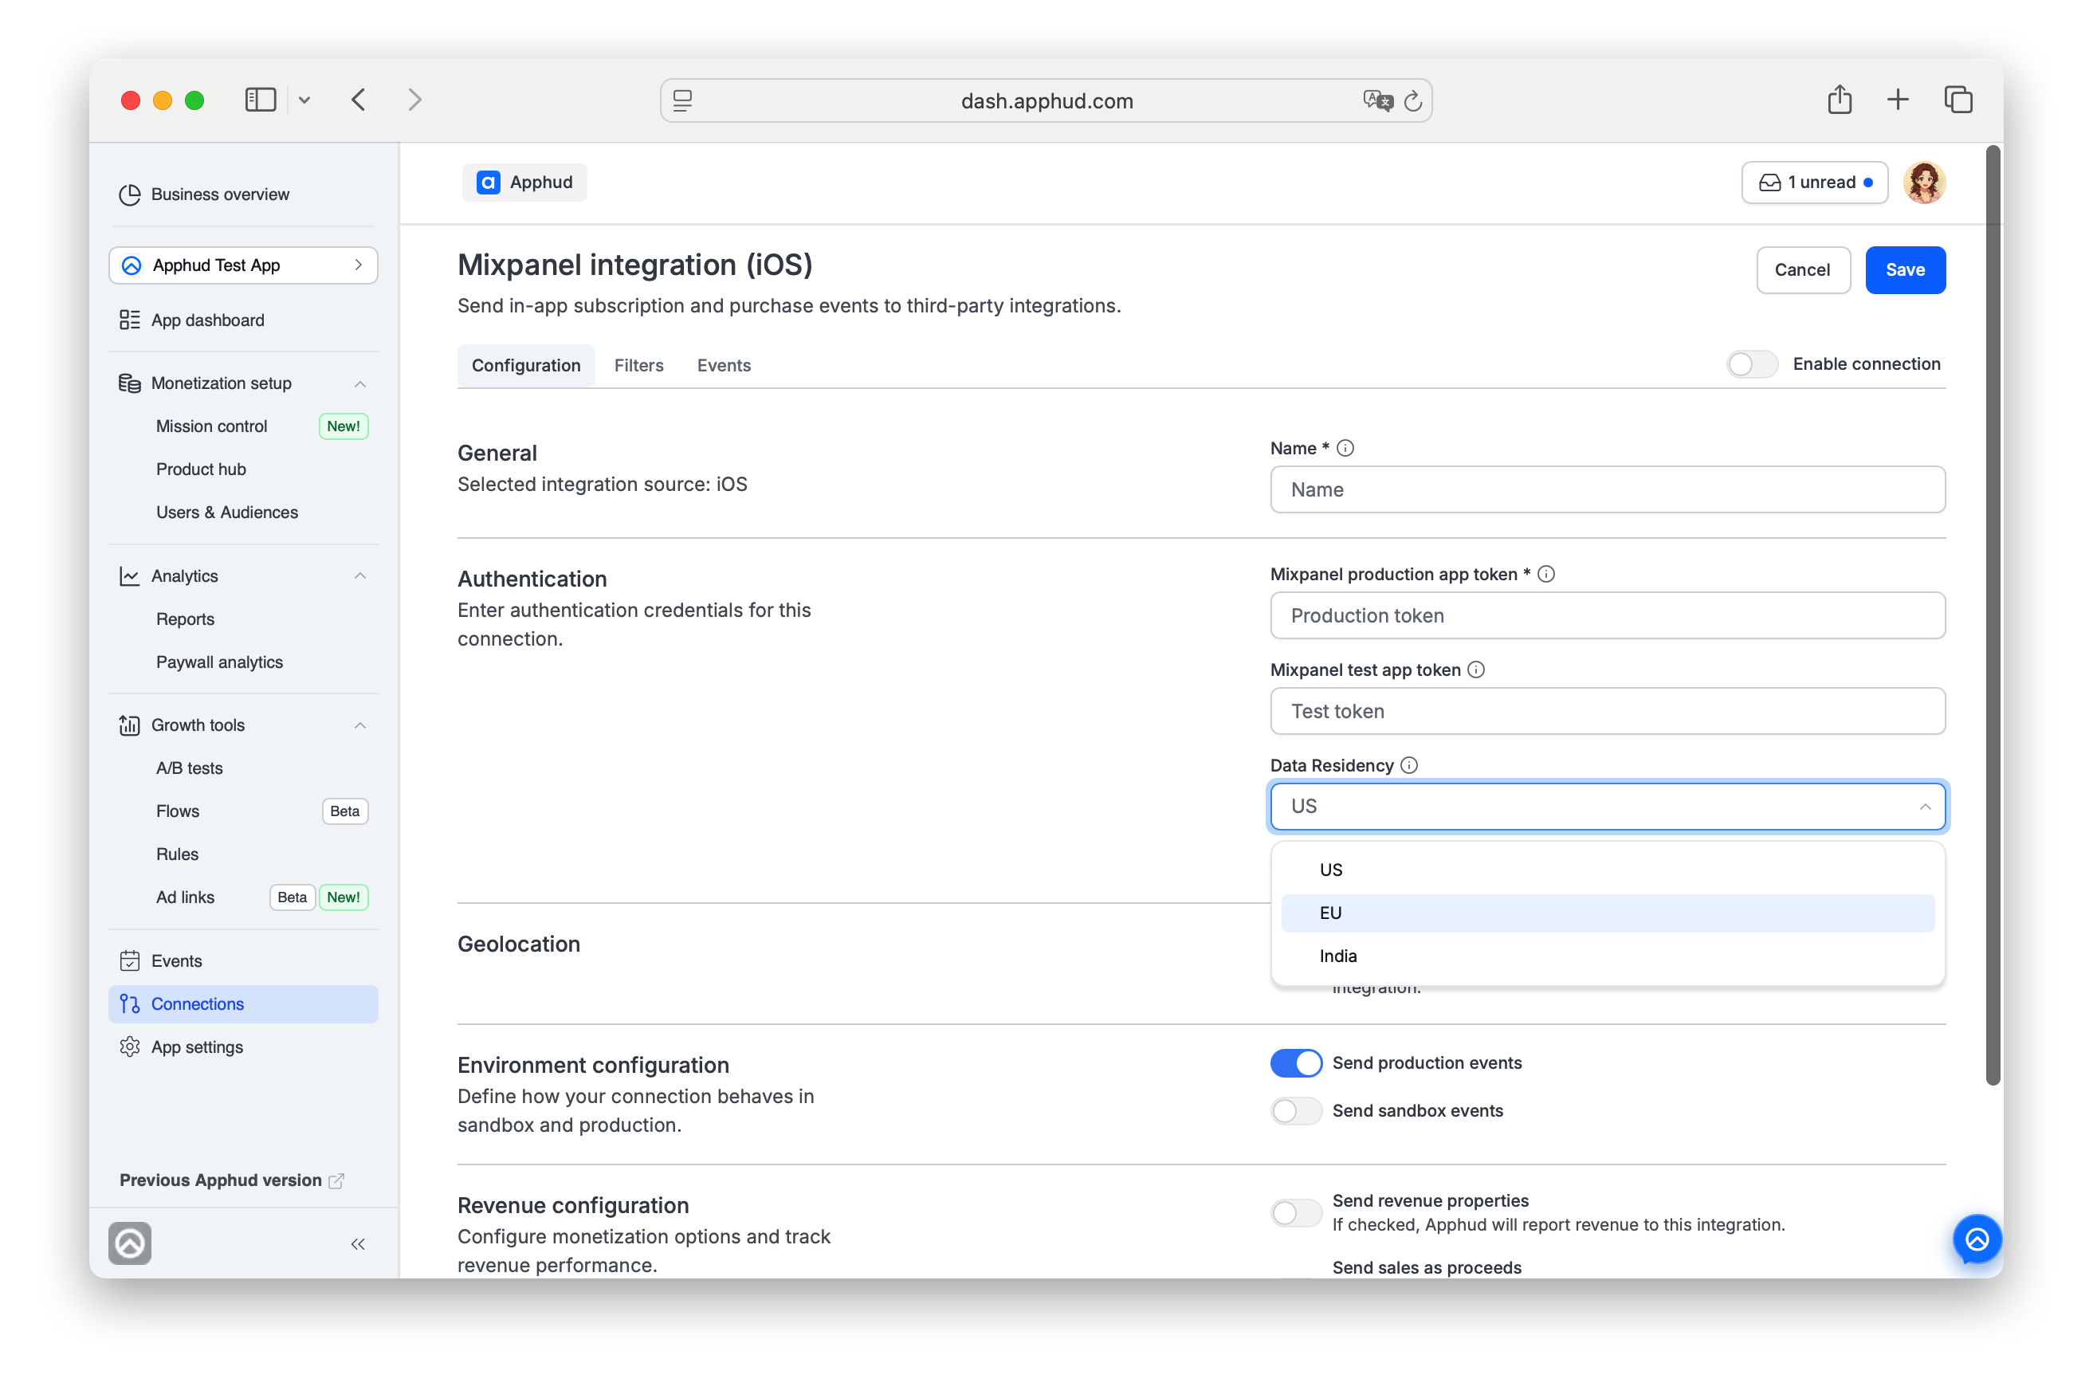2093x1398 pixels.
Task: Open Safari sidebar options chevron
Action: pyautogui.click(x=304, y=100)
